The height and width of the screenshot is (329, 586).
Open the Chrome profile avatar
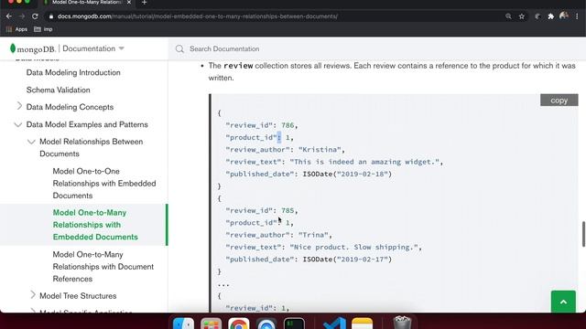(564, 16)
